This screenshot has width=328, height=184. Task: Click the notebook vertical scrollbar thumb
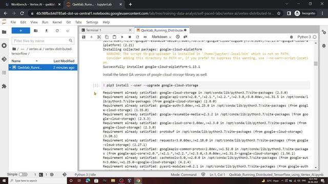(x=316, y=63)
